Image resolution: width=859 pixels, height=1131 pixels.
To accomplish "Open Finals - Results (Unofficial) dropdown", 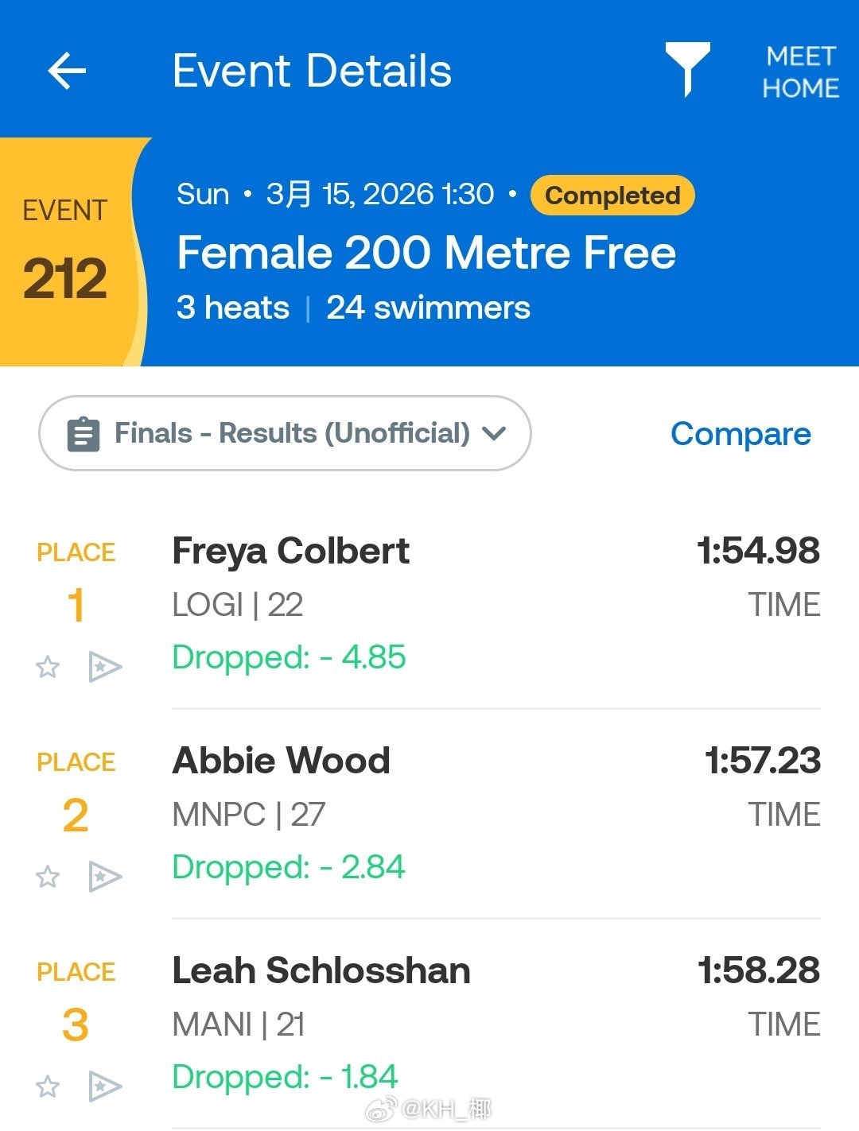I will click(x=291, y=434).
